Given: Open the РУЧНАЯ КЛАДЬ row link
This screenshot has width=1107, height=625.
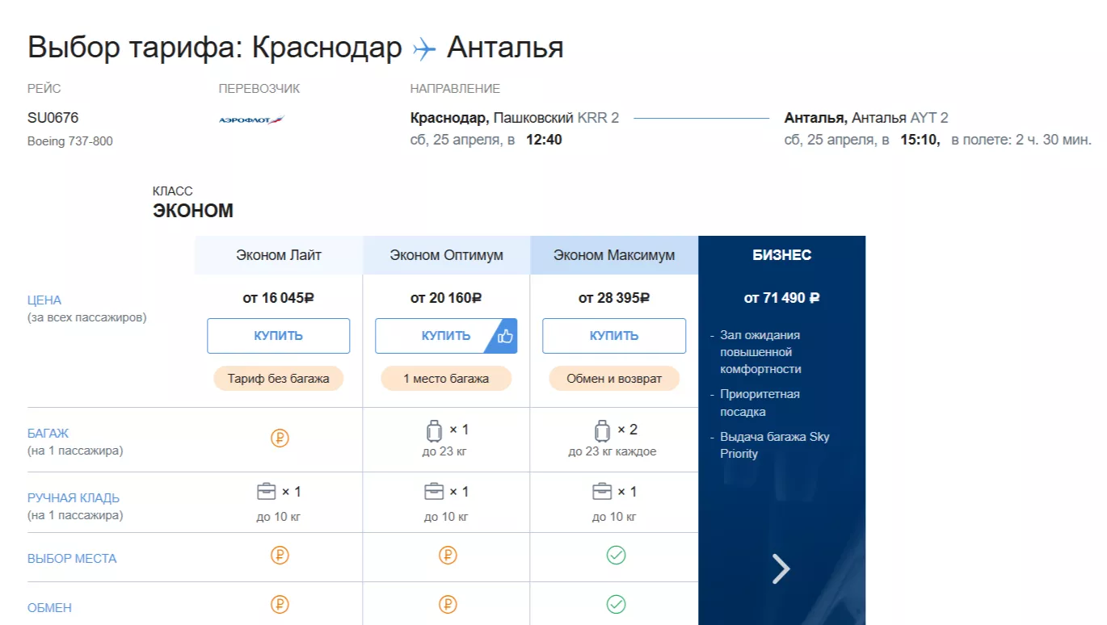Looking at the screenshot, I should [74, 498].
